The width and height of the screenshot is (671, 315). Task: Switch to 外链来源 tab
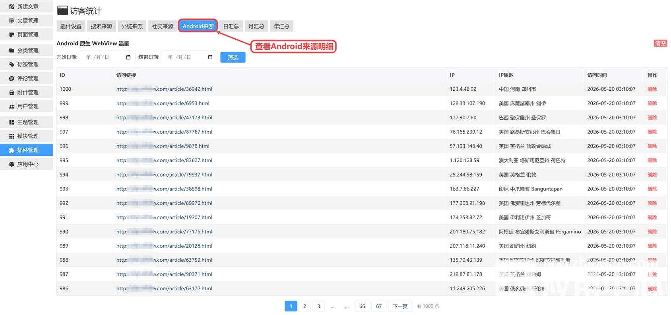[132, 26]
